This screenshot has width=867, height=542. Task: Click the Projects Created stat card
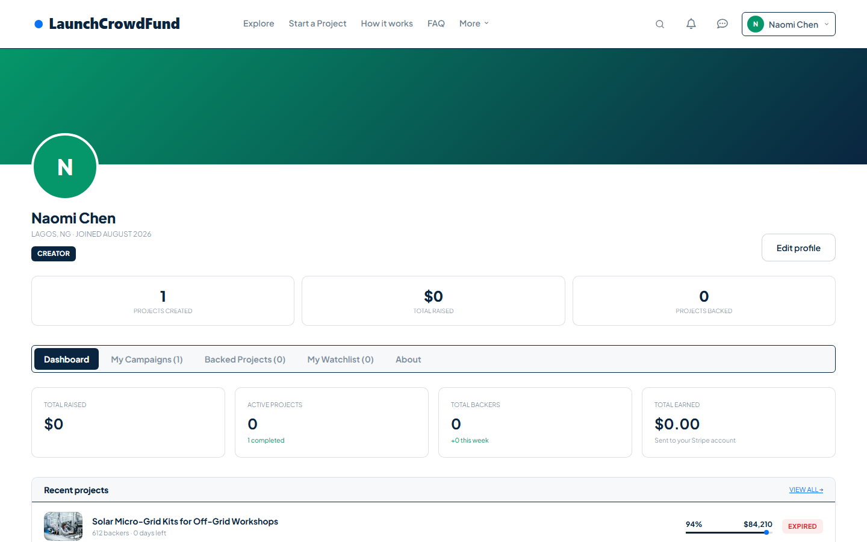pos(163,301)
